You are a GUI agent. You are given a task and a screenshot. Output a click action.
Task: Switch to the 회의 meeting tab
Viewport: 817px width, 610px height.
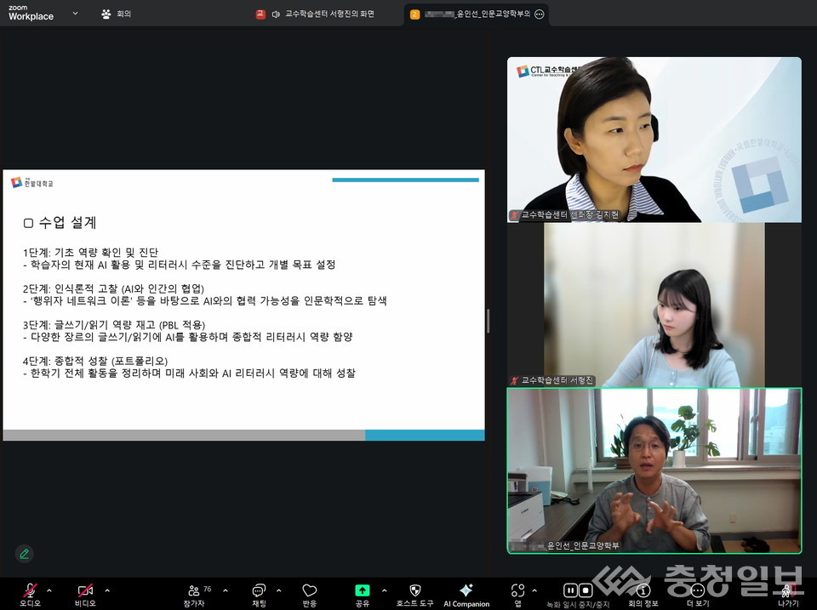tap(115, 14)
